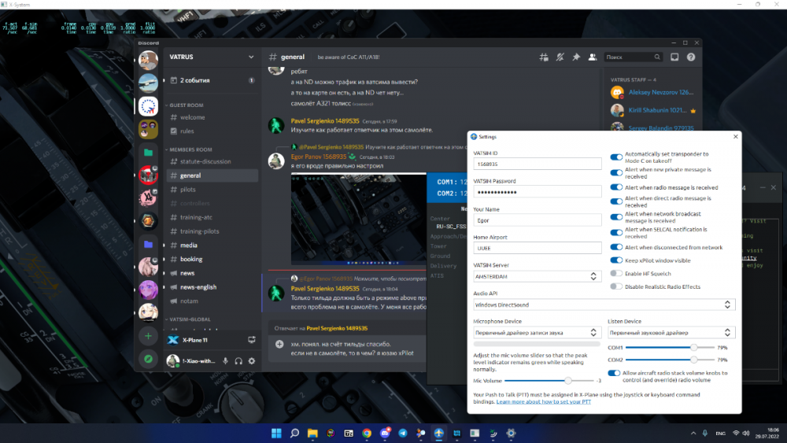Screen dimensions: 787x443
Task: Adjust the COM1 volume slider
Action: pyautogui.click(x=693, y=347)
